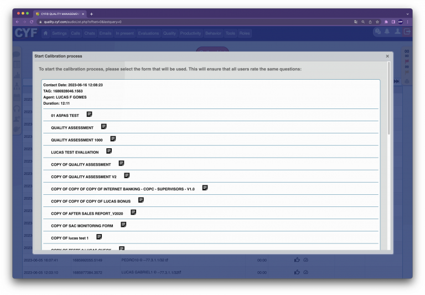Viewport: 425px width, 295px height.
Task: Click the browser reload button
Action: click(32, 22)
